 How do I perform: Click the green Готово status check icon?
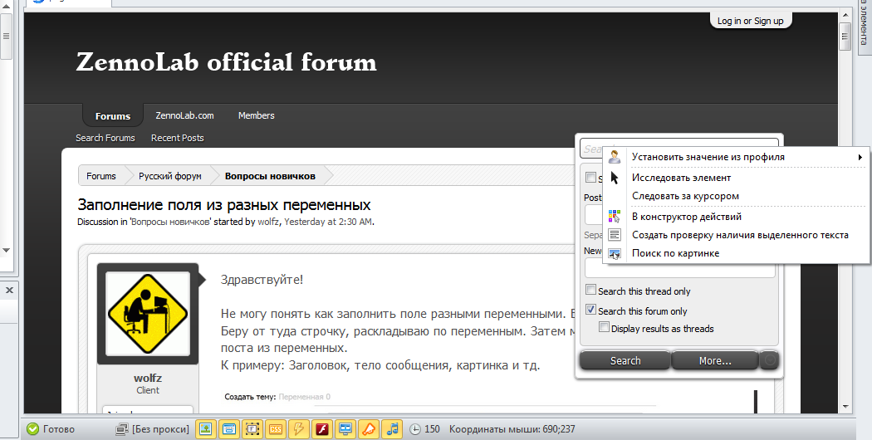pos(33,429)
